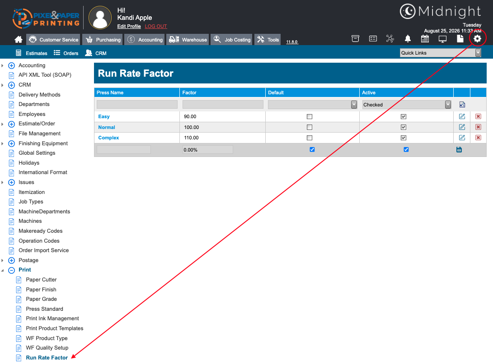This screenshot has height=364, width=493.
Task: Toggle the Default checkbox in new row
Action: click(312, 149)
